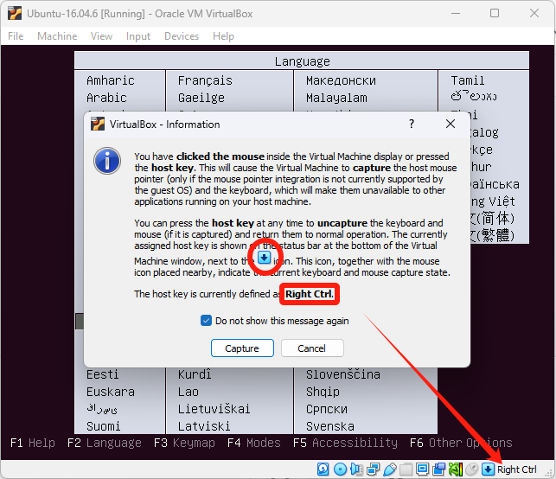Click the VirtualBox icon in main title bar
This screenshot has width=556, height=479.
pos(15,13)
